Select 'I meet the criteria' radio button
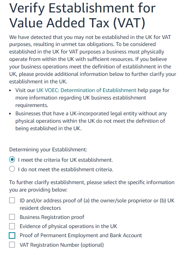Image resolution: width=189 pixels, height=255 pixels. 12,160
